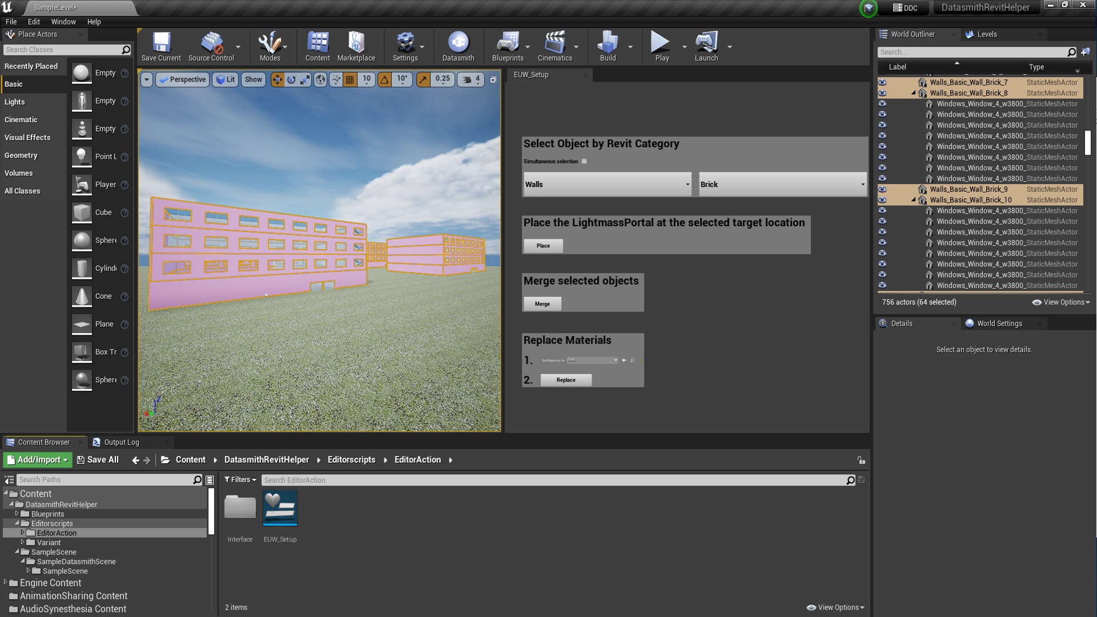Open Source Control toolbar icon

211,46
